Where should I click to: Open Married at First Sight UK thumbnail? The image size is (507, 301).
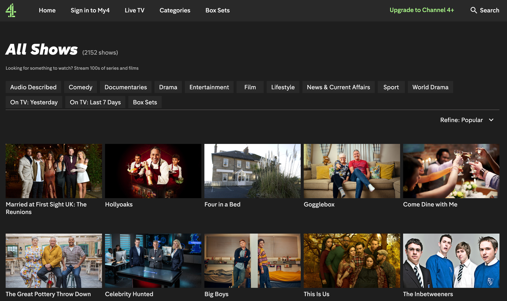tap(54, 171)
